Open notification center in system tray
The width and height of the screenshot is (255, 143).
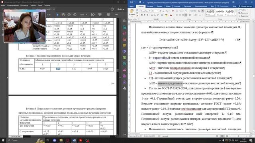coord(251,140)
